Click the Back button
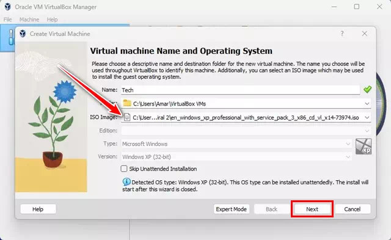 click(x=271, y=209)
